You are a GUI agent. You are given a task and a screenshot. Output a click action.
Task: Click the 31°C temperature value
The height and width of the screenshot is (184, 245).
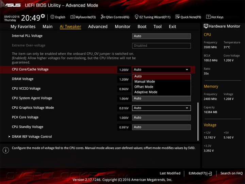(227, 47)
